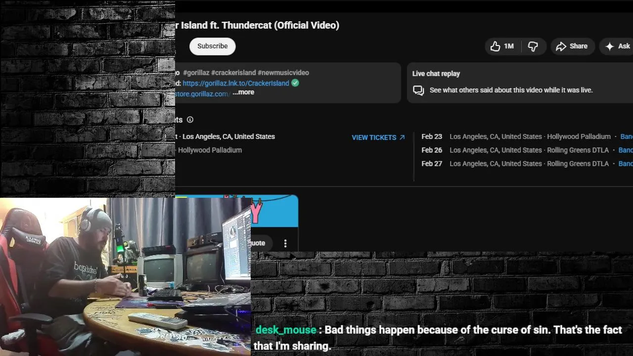
Task: Click the Subscribe button
Action: (x=213, y=46)
